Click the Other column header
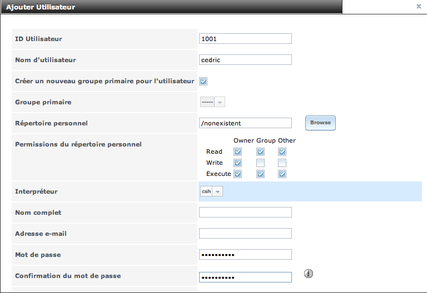 (287, 140)
